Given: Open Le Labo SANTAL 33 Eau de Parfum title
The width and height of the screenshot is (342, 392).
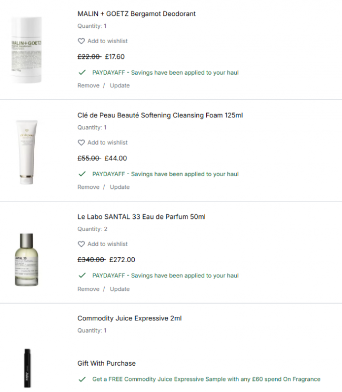Looking at the screenshot, I should coord(142,217).
